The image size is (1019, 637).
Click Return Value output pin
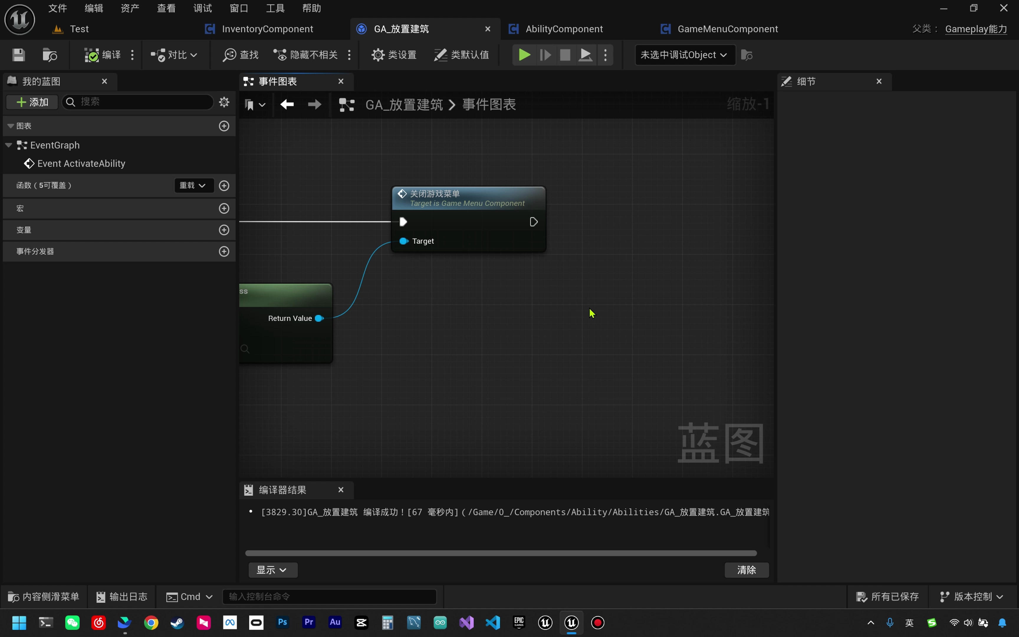point(319,318)
